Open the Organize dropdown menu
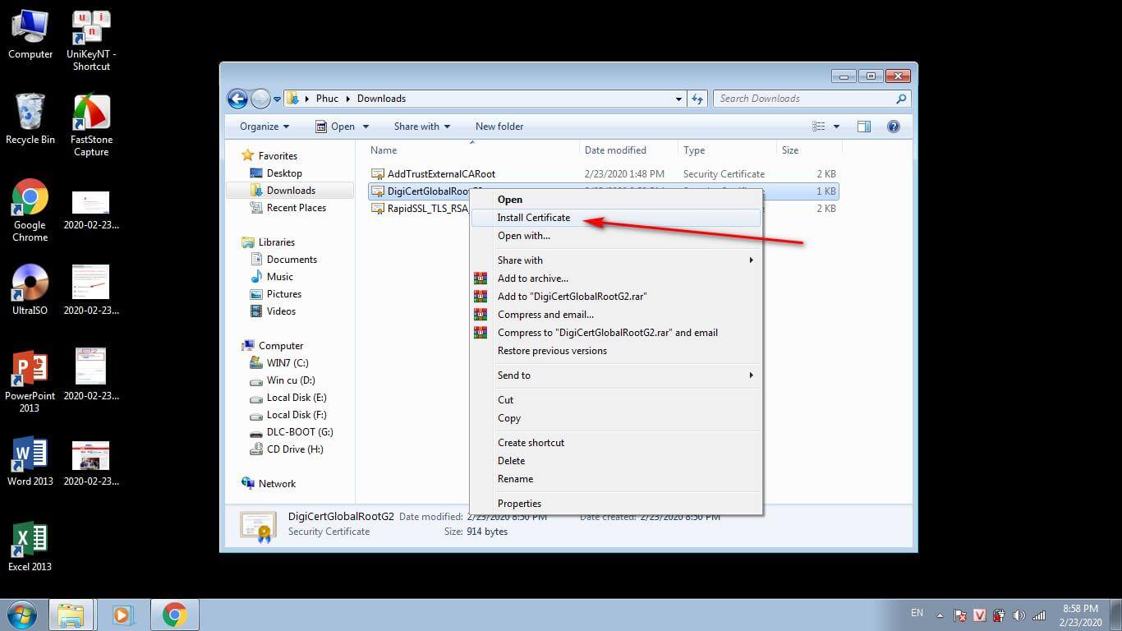 pos(264,127)
